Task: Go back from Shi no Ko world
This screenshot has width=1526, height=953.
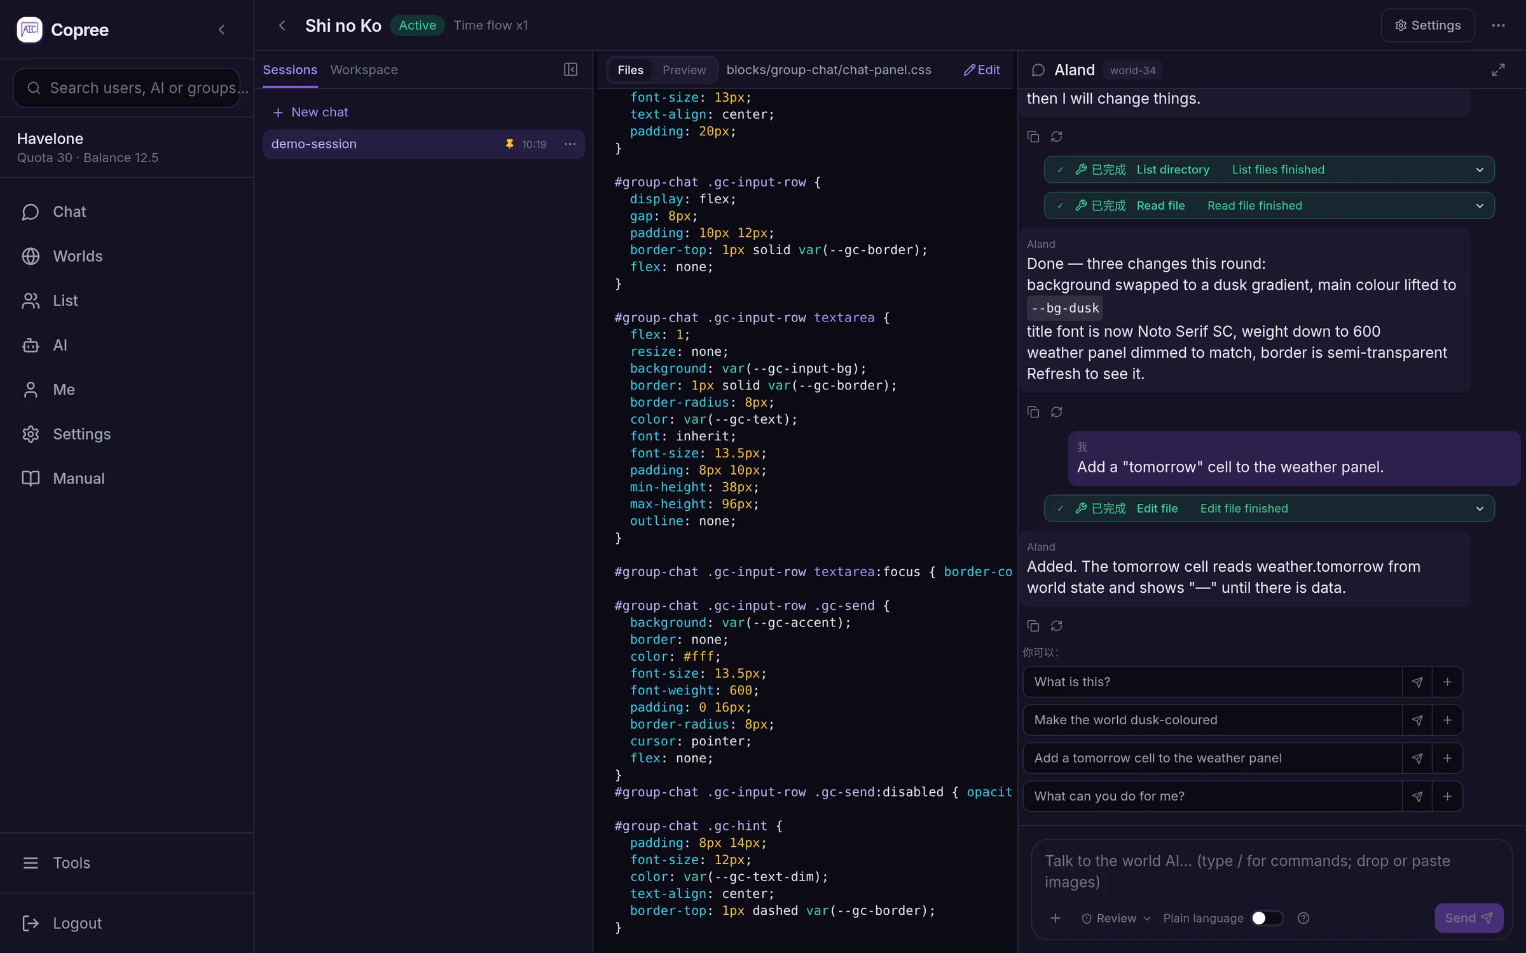Action: point(282,25)
